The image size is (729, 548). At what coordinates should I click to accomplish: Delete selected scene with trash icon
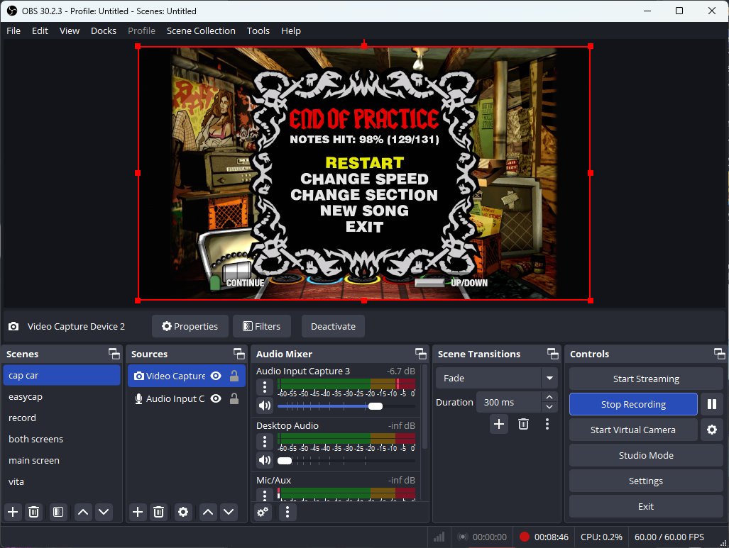33,512
